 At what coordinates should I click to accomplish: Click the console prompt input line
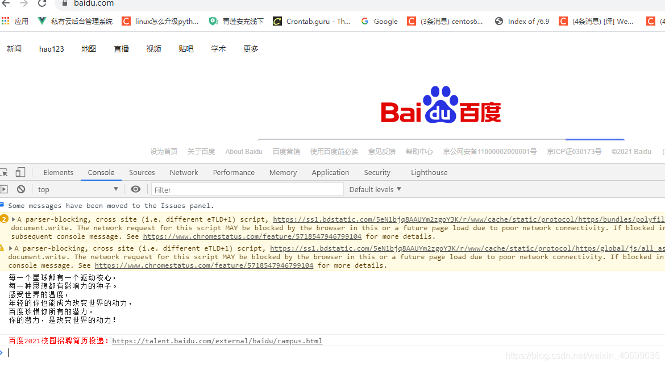pos(332,353)
